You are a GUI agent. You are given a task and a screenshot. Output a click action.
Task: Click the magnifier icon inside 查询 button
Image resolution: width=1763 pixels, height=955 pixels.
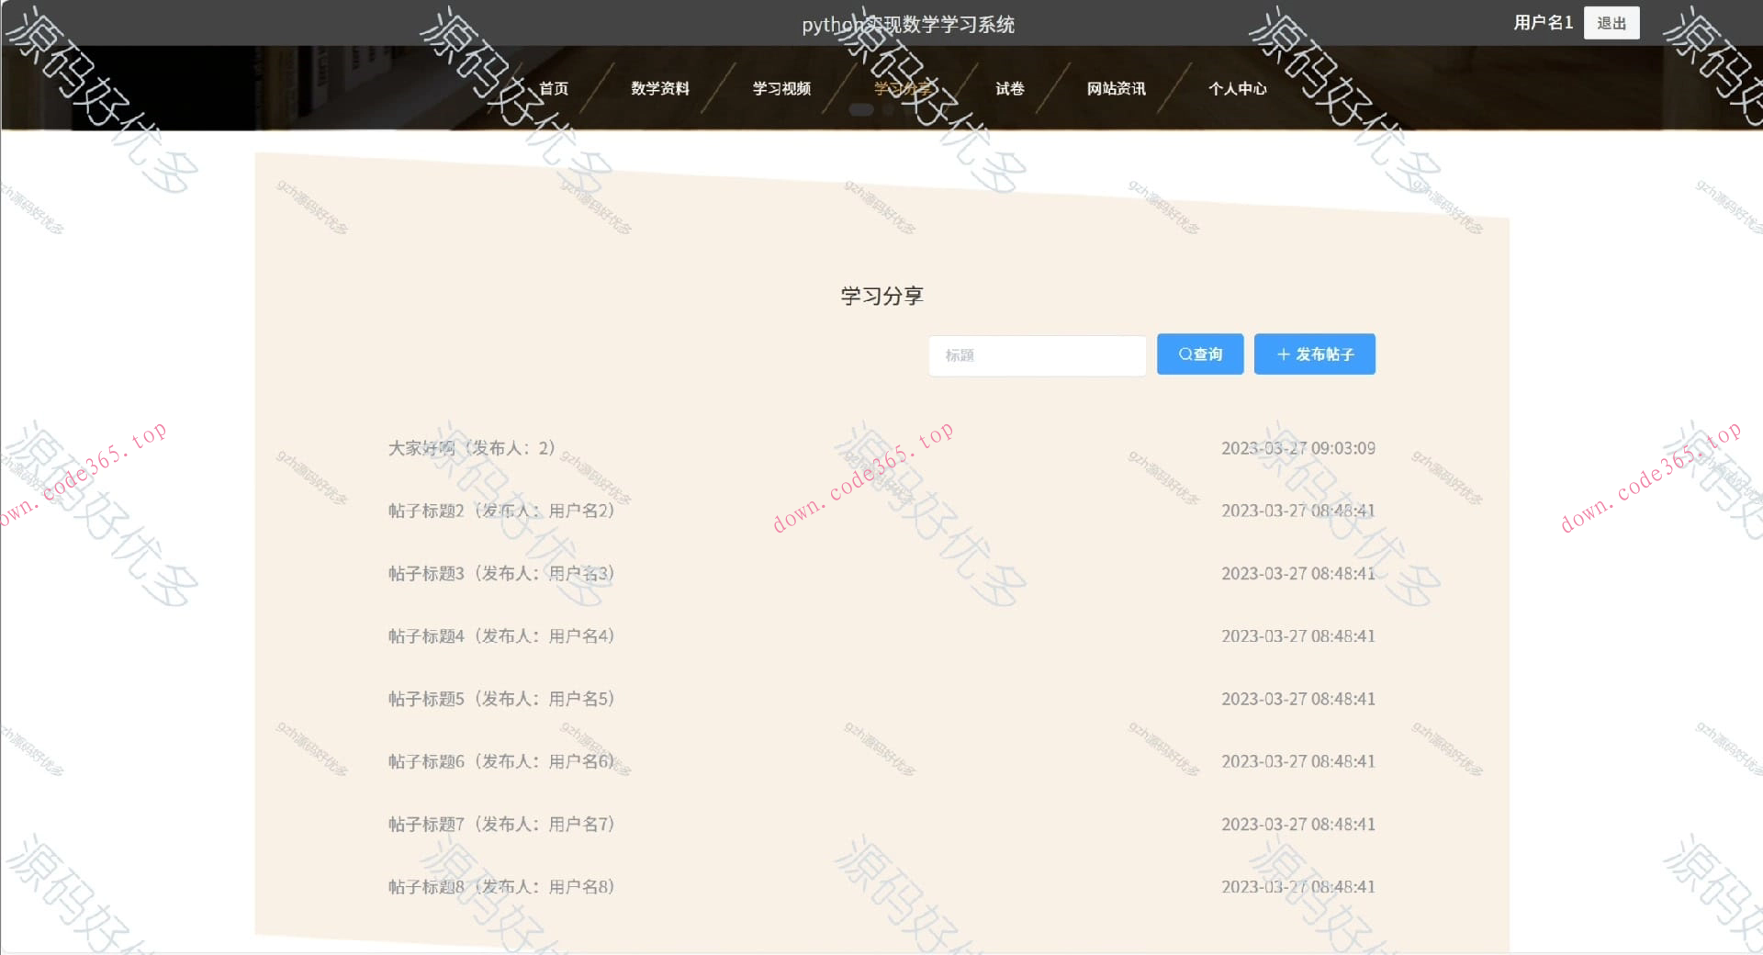[x=1185, y=354]
